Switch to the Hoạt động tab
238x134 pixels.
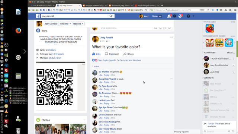tap(147, 6)
